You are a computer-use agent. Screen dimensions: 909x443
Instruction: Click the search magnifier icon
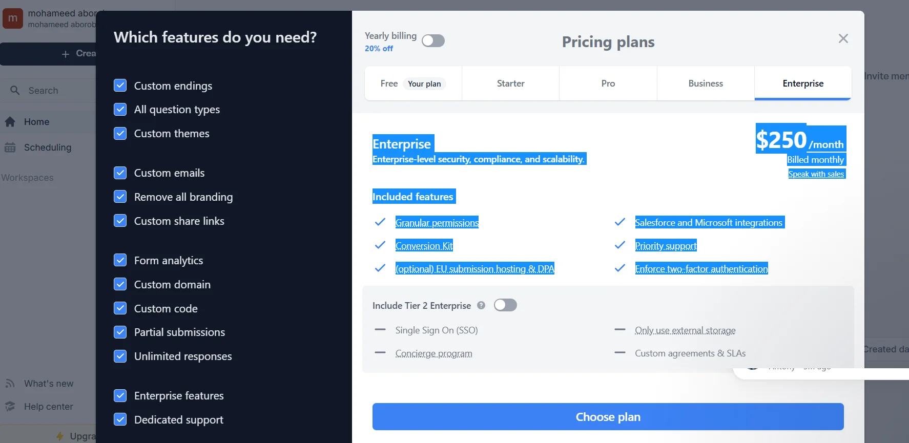pyautogui.click(x=15, y=91)
